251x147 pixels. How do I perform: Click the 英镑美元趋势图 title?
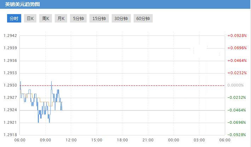(x=22, y=5)
